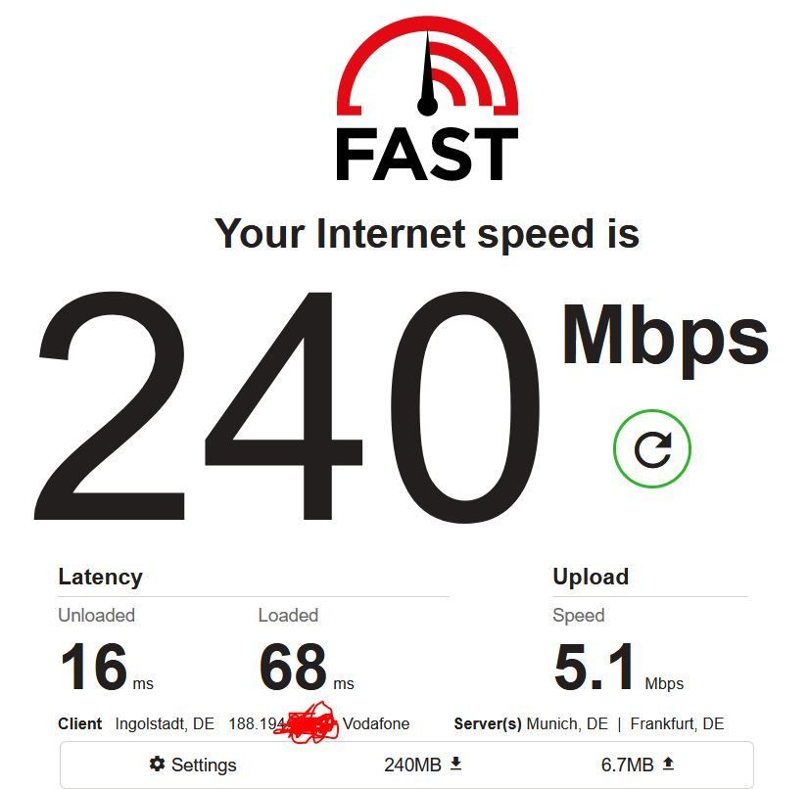The width and height of the screenshot is (809, 789).
Task: Click the Frankfurt, DE server label
Action: (677, 723)
